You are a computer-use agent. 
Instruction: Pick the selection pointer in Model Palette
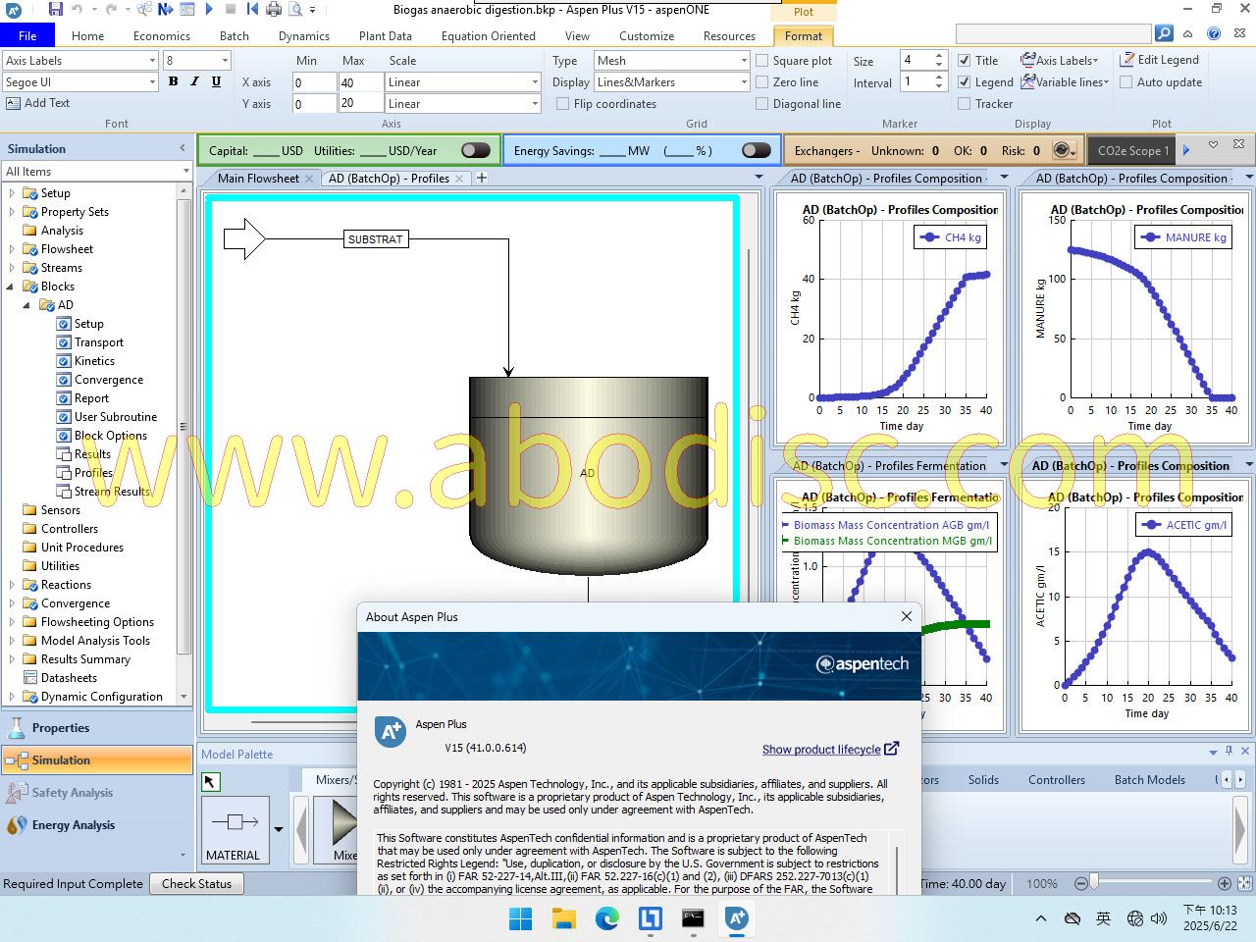point(211,781)
